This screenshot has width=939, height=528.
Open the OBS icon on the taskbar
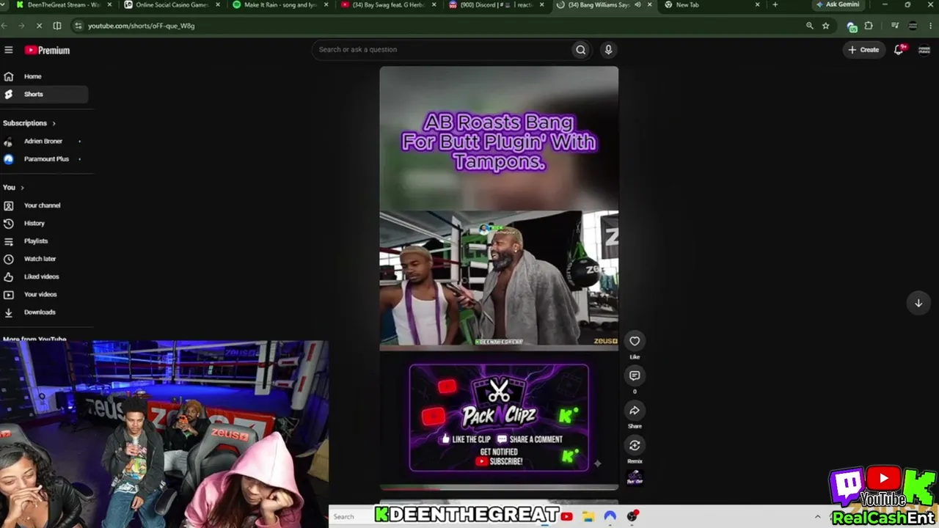click(x=633, y=516)
